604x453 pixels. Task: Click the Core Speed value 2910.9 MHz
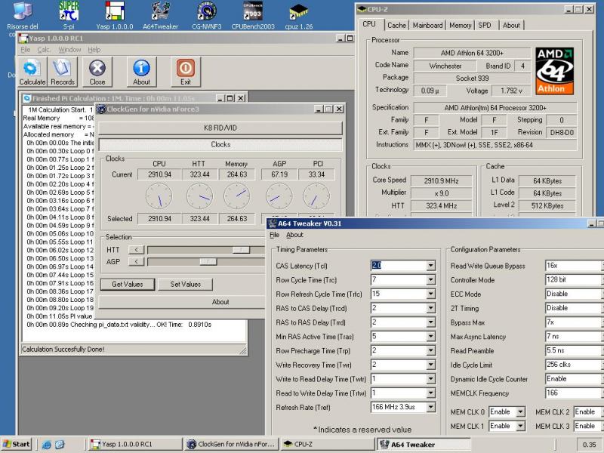point(441,180)
